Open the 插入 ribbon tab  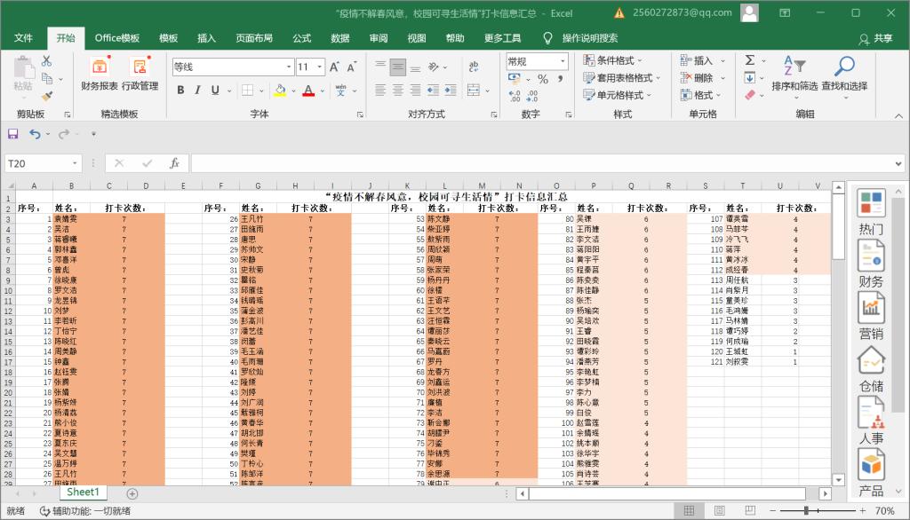(x=206, y=38)
